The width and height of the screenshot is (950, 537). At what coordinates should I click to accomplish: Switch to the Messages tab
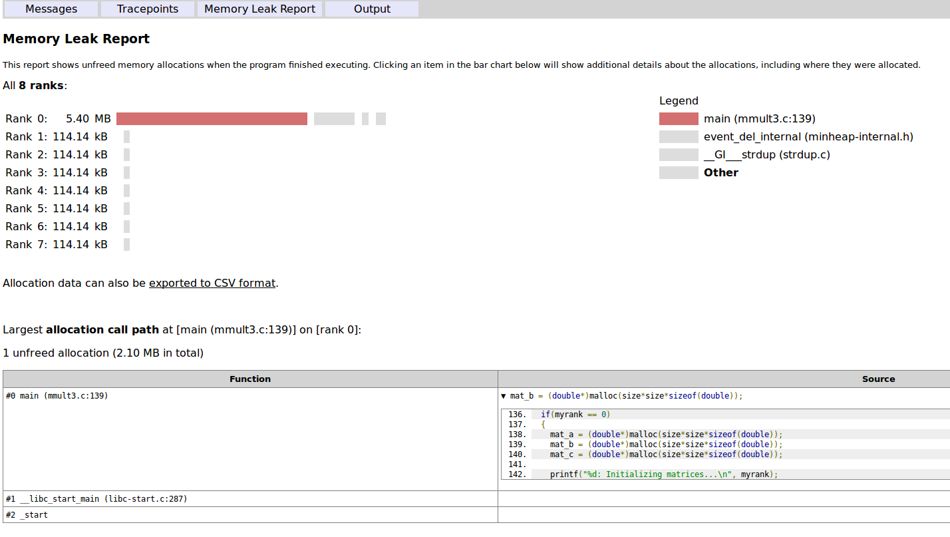click(x=50, y=9)
